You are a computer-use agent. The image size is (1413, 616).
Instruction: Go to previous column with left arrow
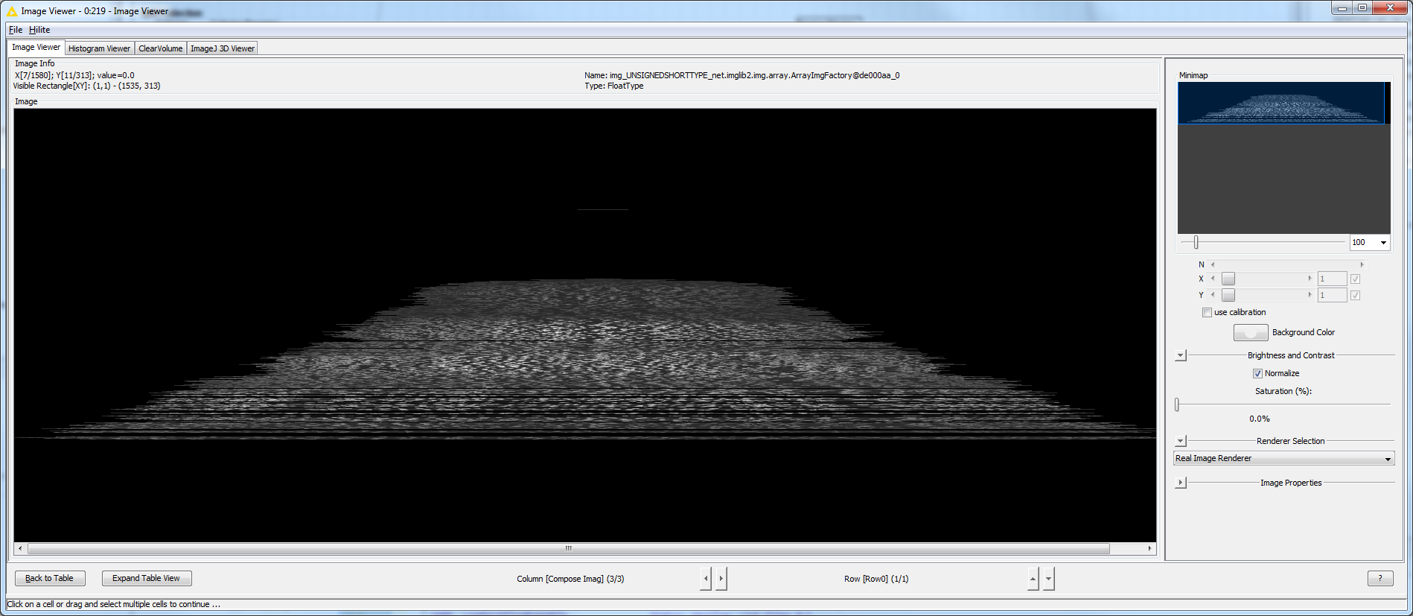tap(706, 579)
